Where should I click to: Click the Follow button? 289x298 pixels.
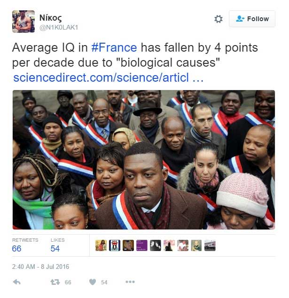[252, 19]
